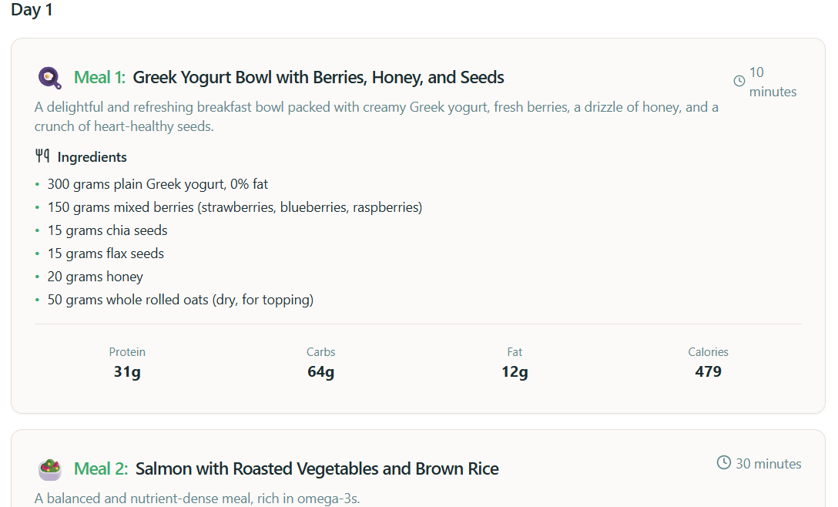
Task: Click the 15 grams chia seeds item
Action: (107, 230)
